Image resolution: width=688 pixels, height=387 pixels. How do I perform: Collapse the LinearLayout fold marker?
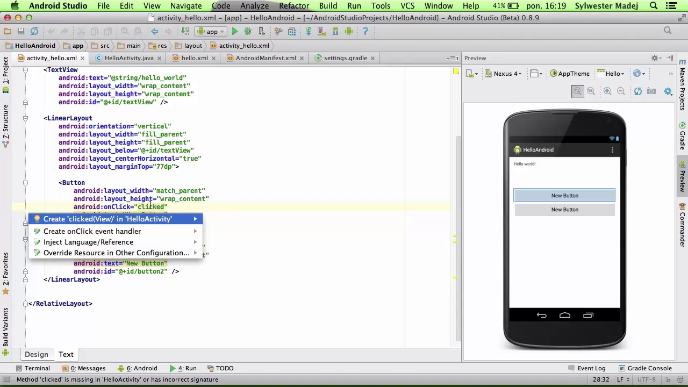pos(25,118)
